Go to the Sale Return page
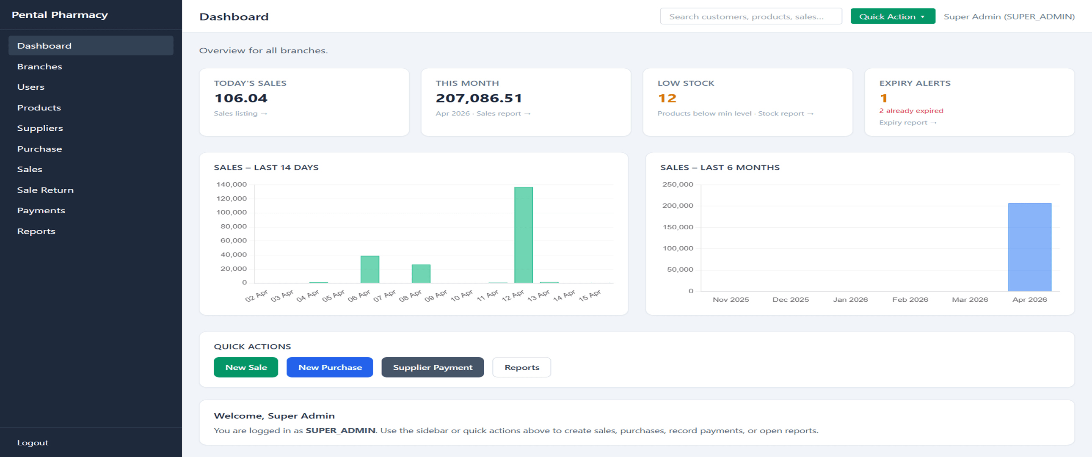Screen dimensions: 1092x457 point(45,190)
